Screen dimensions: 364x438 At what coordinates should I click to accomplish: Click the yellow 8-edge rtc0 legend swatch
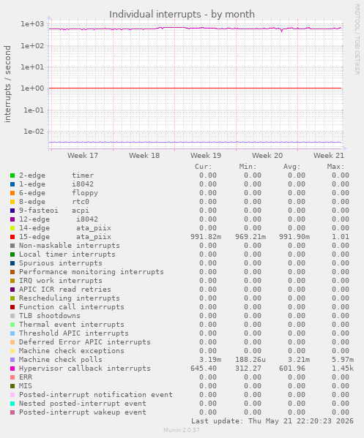(x=12, y=202)
